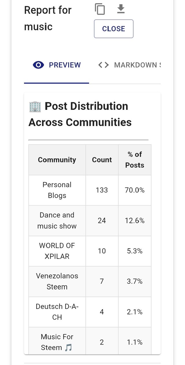The image size is (185, 365).
Task: Copy the report using the copy icon
Action: (x=100, y=9)
